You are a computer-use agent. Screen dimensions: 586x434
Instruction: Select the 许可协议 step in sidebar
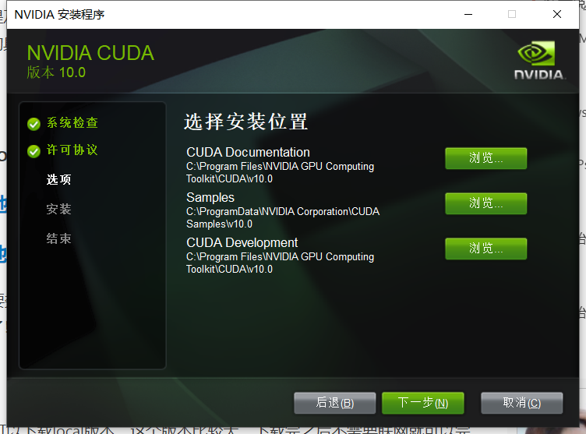[x=72, y=150]
